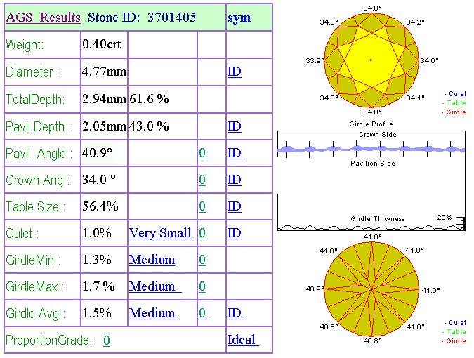474x358 pixels.
Task: Click the Girdle Thickness line graph
Action: point(371,227)
